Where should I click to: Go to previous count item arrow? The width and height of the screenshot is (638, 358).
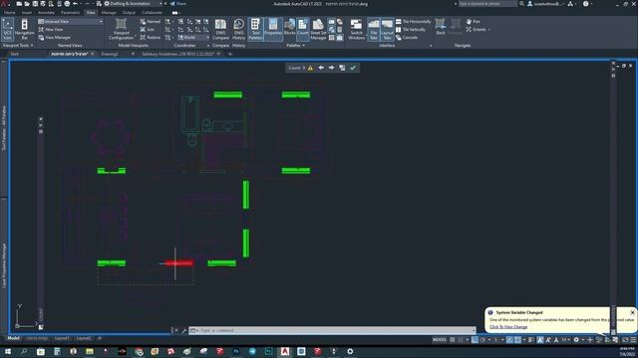(x=321, y=68)
